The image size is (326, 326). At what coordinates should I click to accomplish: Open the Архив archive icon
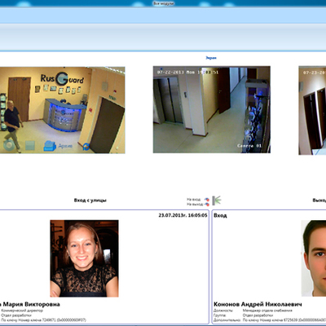coord(50,146)
